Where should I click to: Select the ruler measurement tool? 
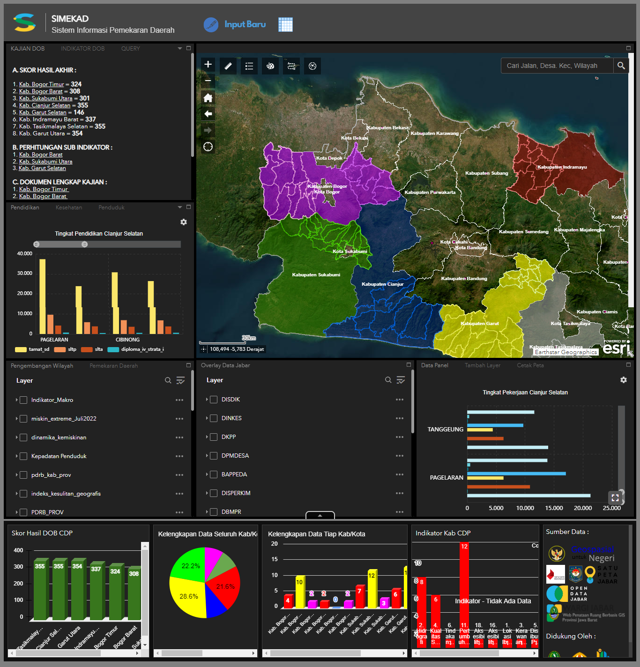pyautogui.click(x=228, y=66)
